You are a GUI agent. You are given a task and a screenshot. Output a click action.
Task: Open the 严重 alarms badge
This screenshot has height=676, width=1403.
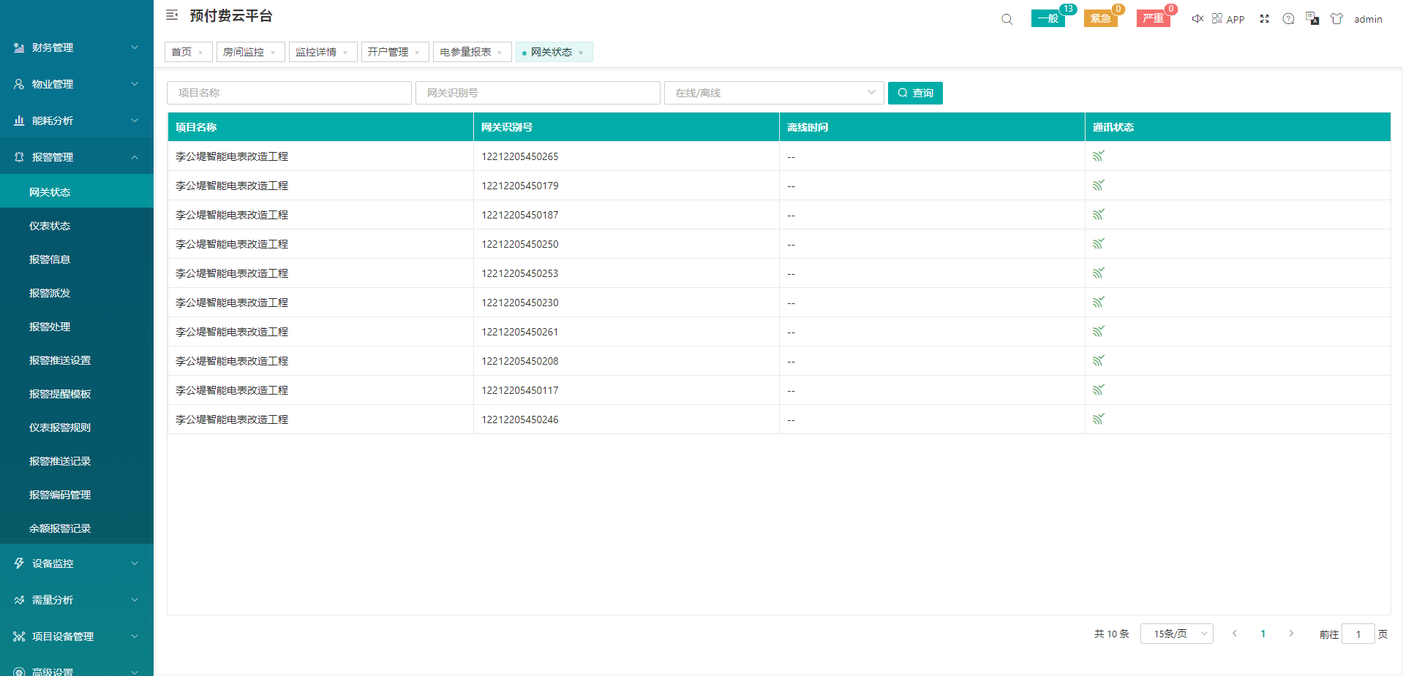pos(1154,18)
